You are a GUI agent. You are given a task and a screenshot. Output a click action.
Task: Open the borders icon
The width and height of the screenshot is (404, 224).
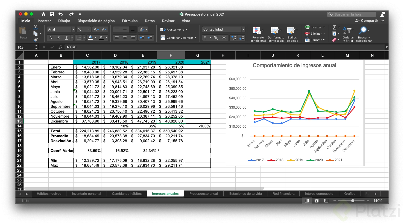pyautogui.click(x=79, y=38)
